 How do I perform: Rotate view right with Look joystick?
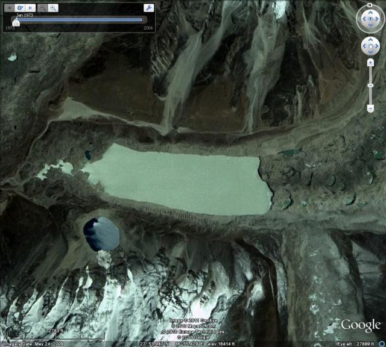tap(378, 19)
